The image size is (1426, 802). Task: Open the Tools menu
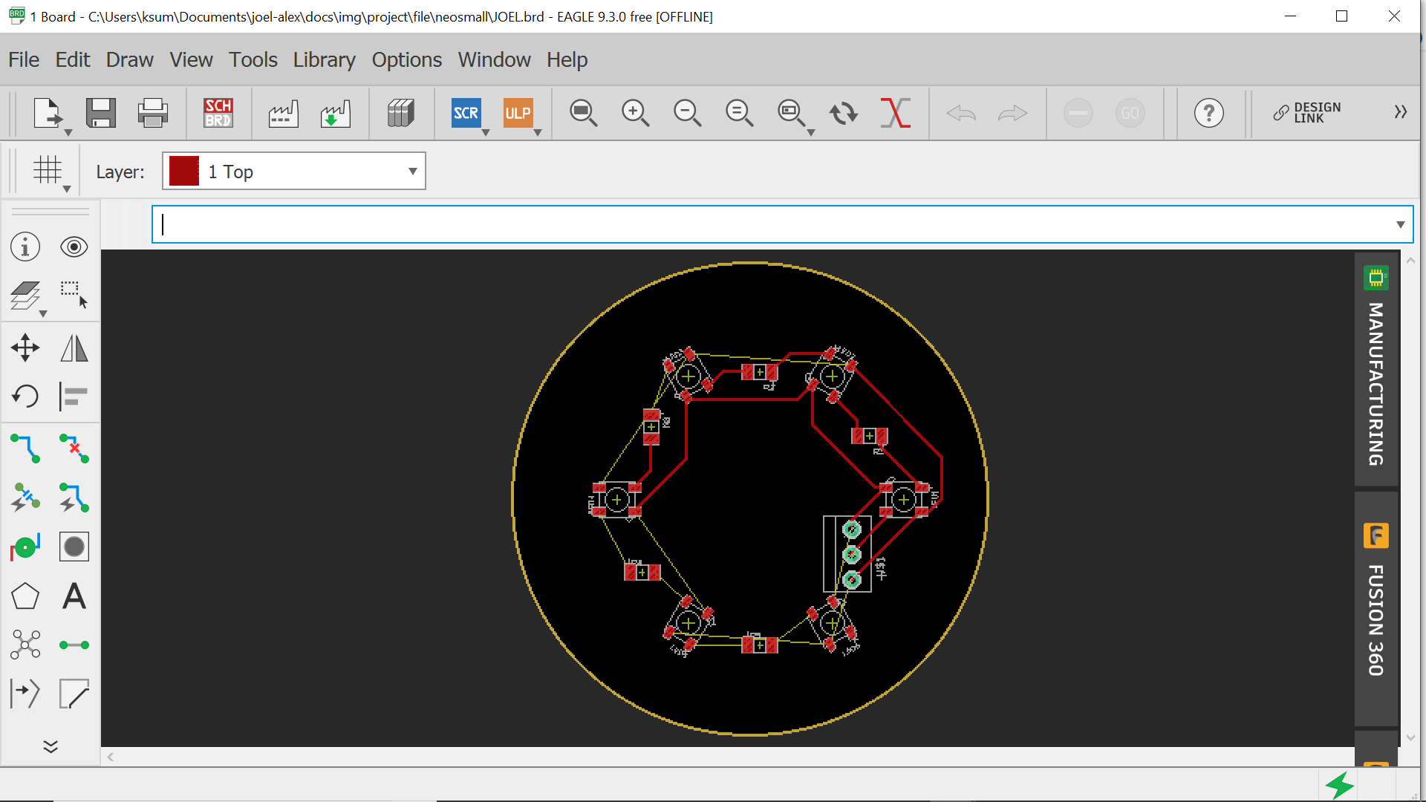[253, 59]
